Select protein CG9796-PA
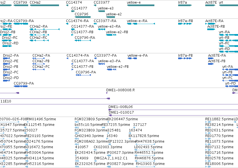Image resolution: width=238 pixels, height=168 pixels. (86, 72)
